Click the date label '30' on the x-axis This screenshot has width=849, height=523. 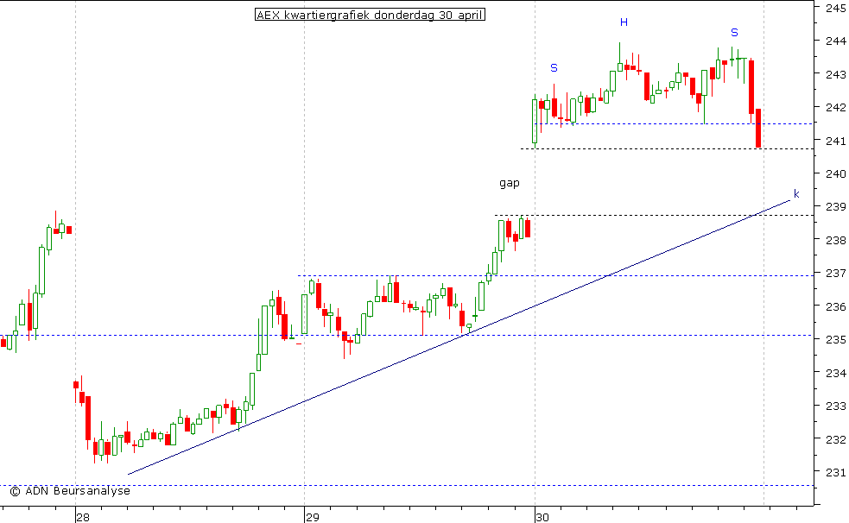tap(542, 518)
